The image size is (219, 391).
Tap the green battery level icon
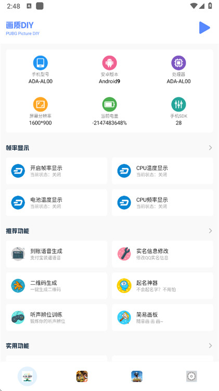(109, 104)
